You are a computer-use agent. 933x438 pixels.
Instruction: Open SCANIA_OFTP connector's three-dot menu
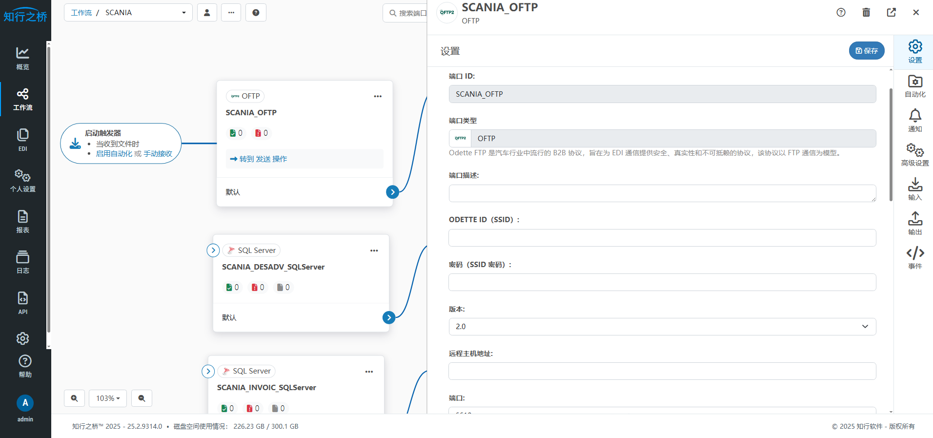pos(378,96)
